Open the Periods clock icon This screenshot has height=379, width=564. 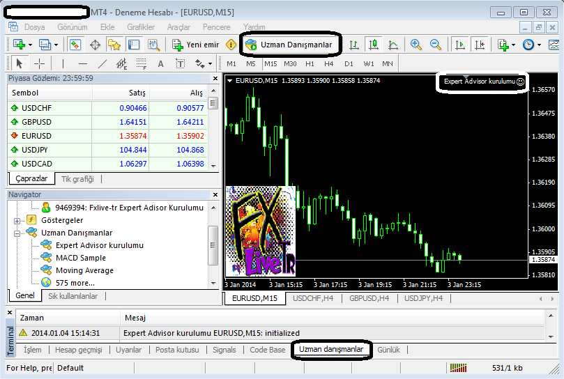coord(528,45)
